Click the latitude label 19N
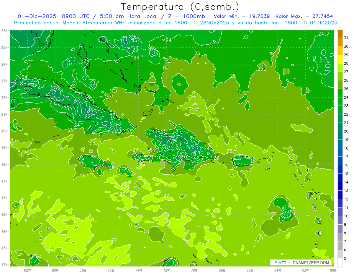The image size is (354, 274). click(x=4, y=147)
